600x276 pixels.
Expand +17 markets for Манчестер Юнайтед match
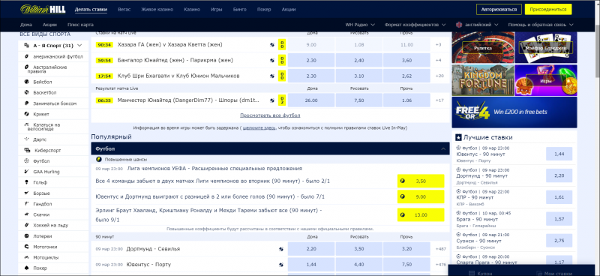coord(439,100)
